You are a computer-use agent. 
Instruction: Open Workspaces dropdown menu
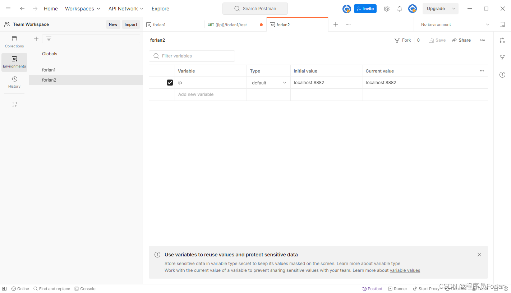[83, 9]
